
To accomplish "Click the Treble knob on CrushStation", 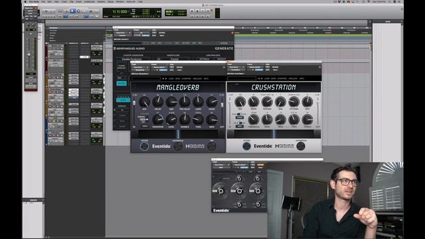I will pyautogui.click(x=307, y=119).
